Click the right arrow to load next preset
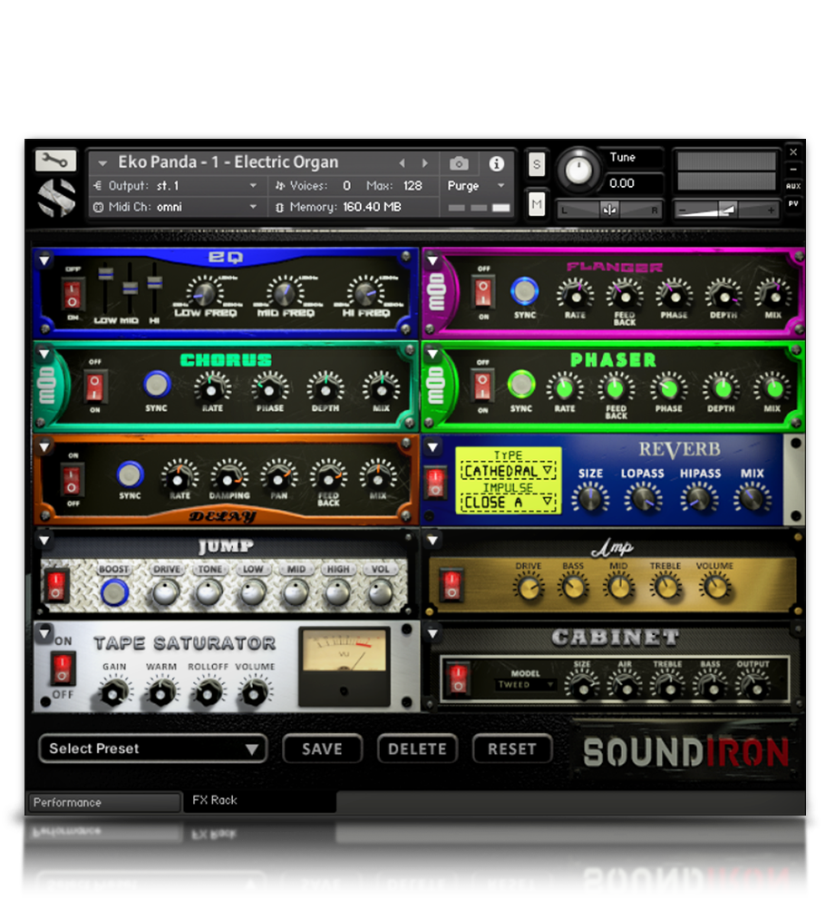The width and height of the screenshot is (826, 909). pos(423,163)
